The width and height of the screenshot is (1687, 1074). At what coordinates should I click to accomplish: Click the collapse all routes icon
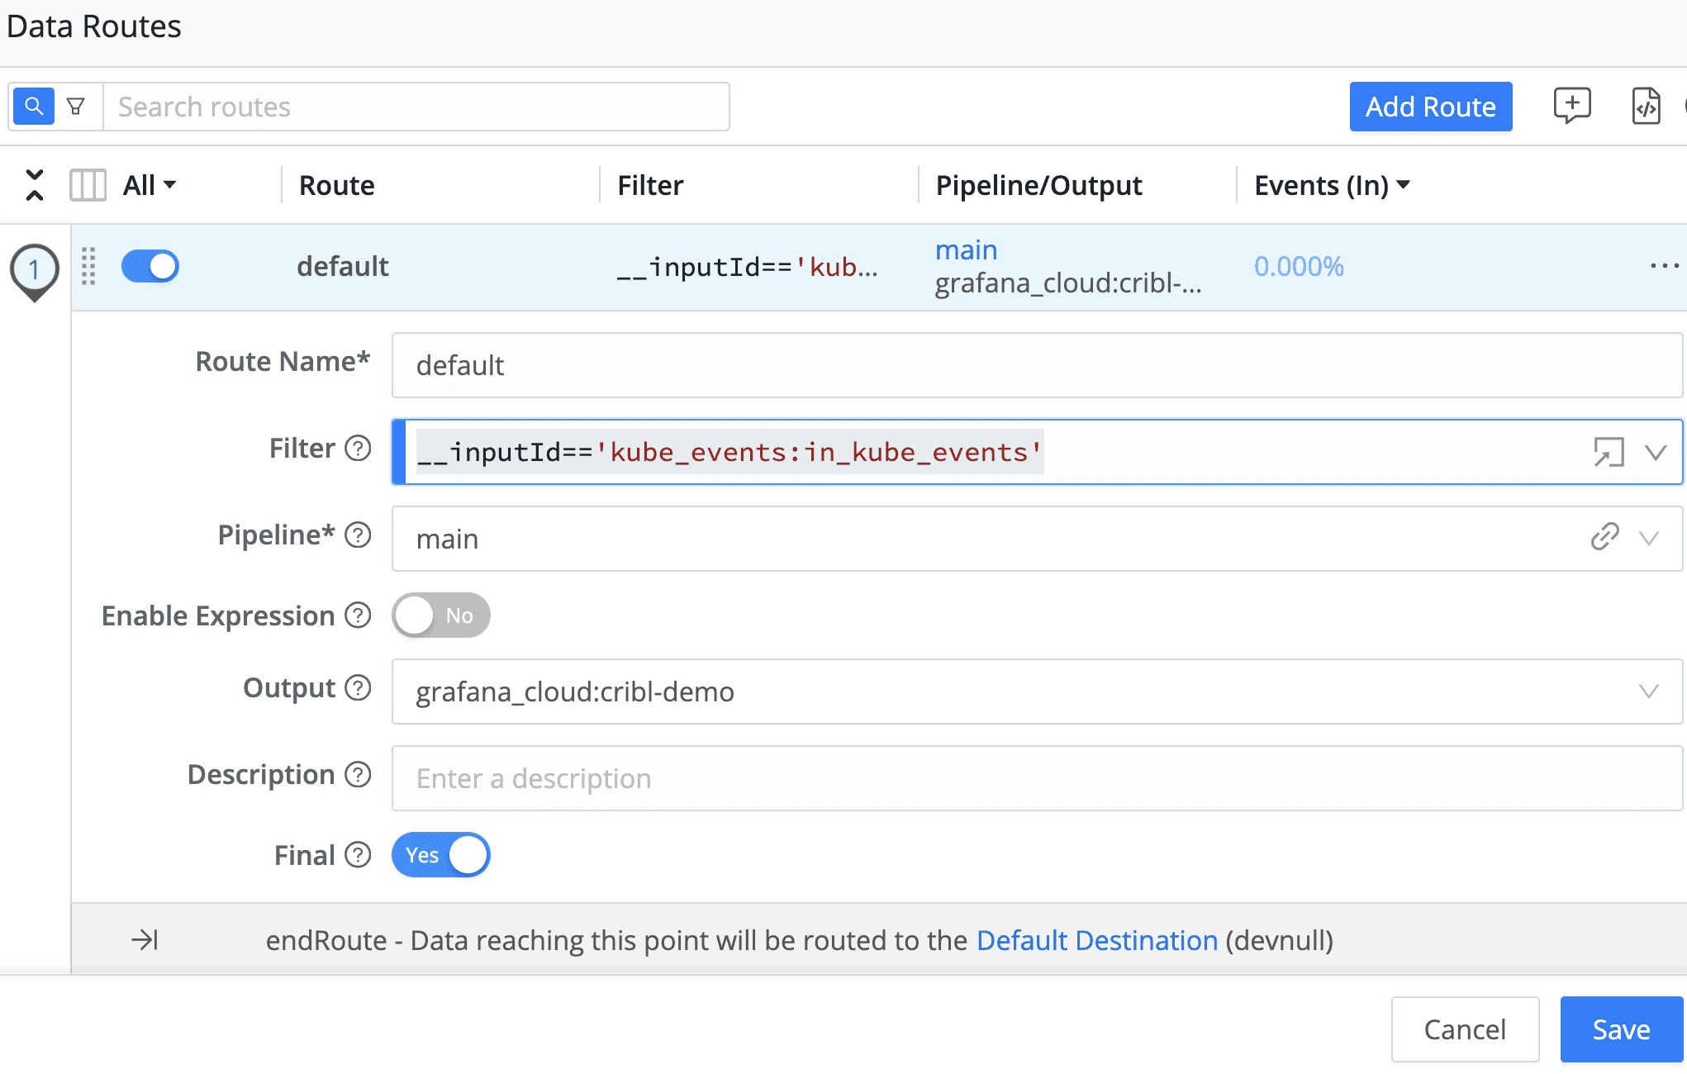coord(35,185)
